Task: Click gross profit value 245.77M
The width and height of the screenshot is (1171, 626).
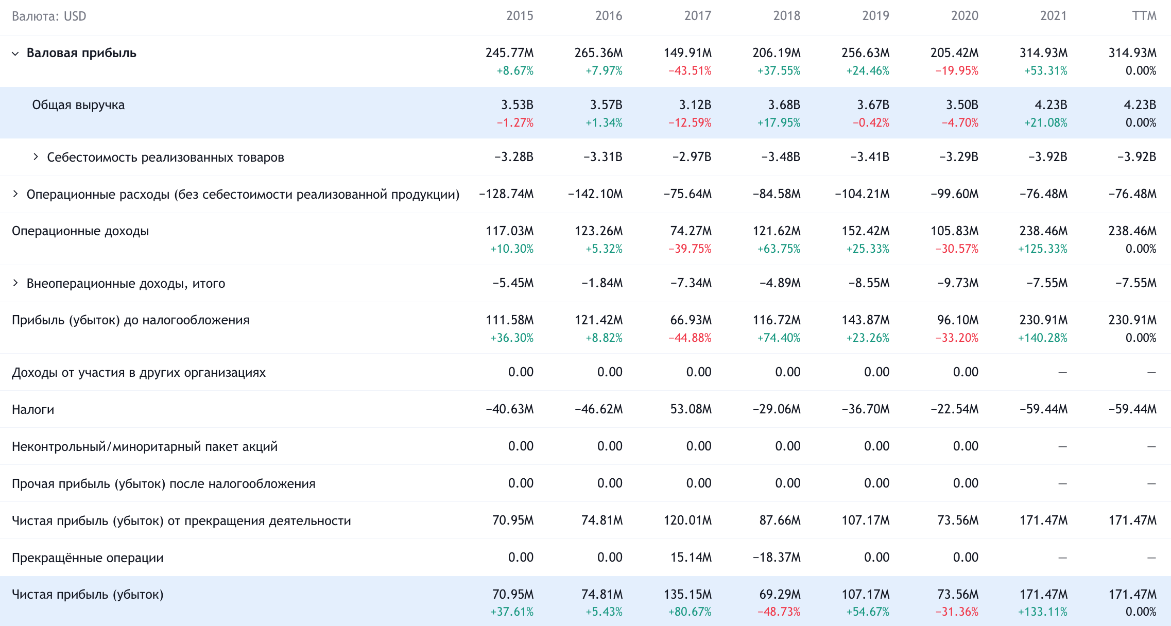Action: (509, 53)
